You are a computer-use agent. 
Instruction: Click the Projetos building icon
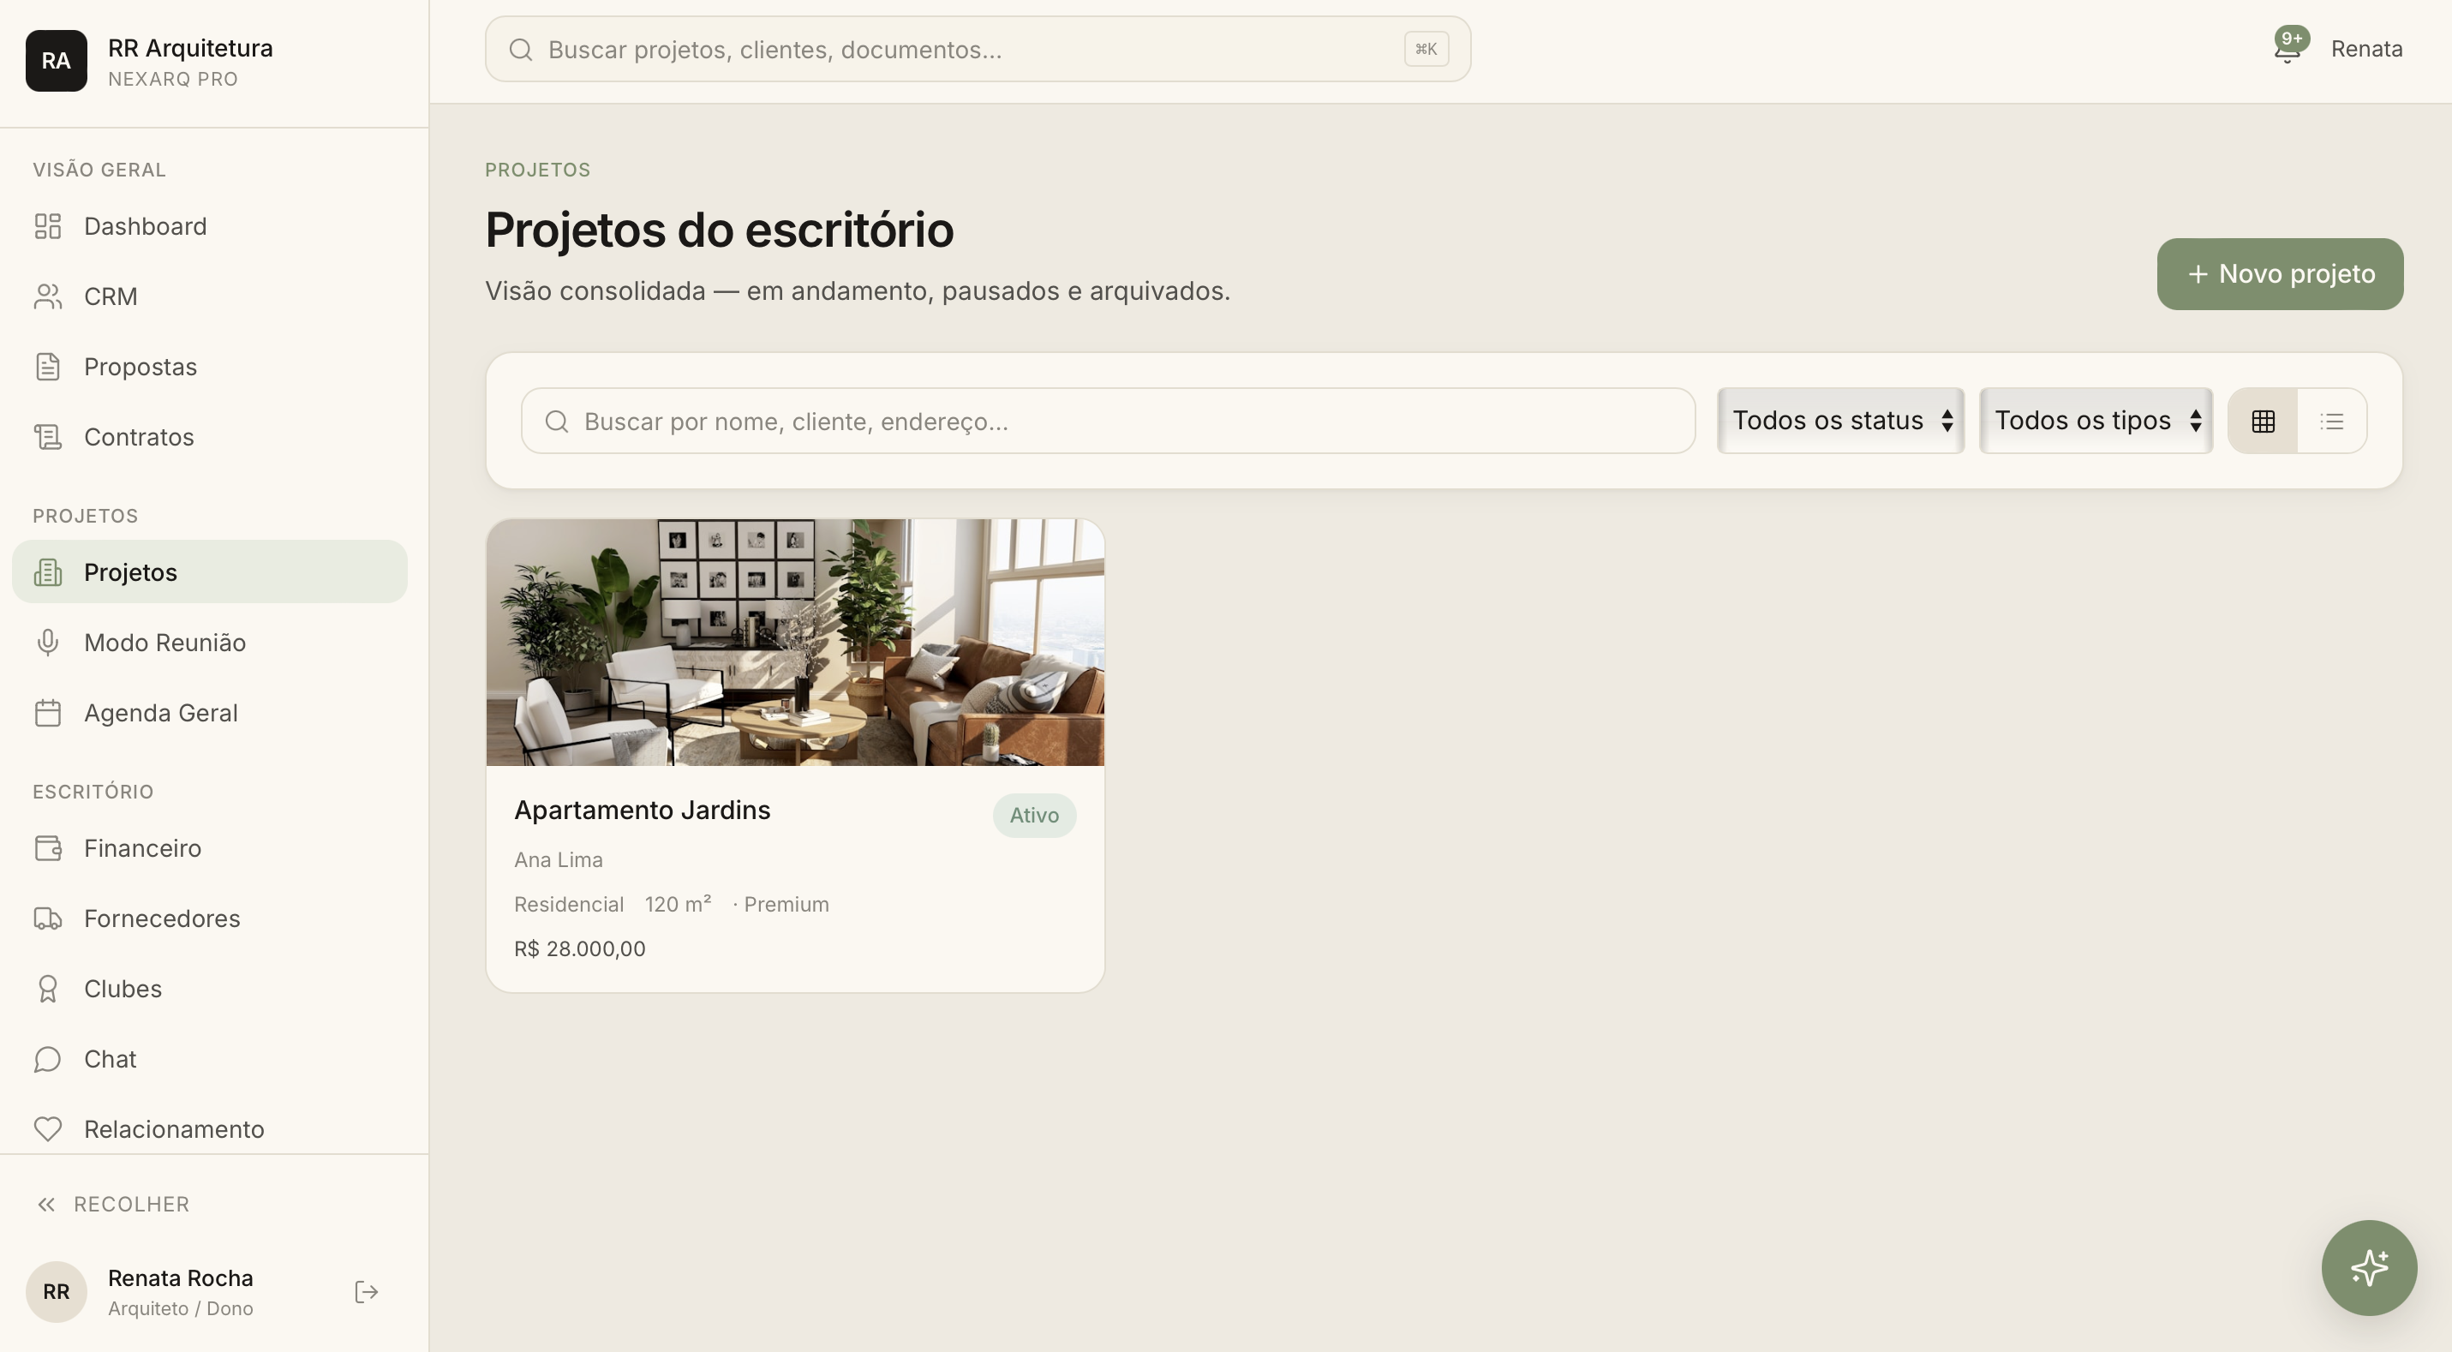(48, 573)
